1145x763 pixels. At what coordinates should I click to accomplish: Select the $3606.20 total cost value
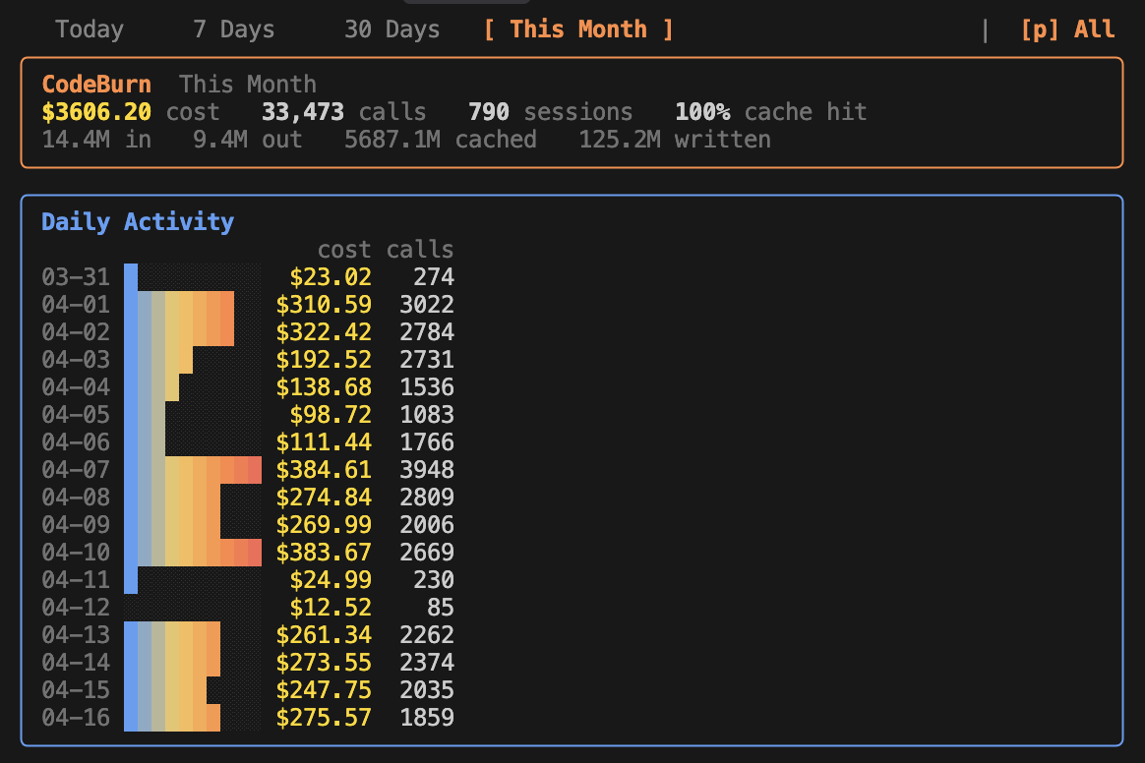(96, 112)
